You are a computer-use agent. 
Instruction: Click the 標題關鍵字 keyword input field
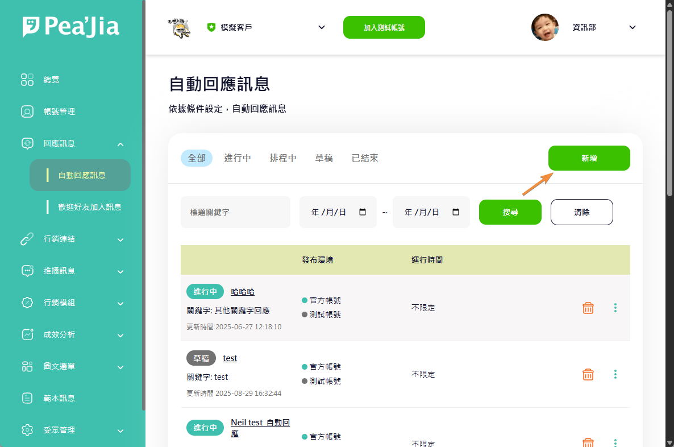[x=235, y=212]
